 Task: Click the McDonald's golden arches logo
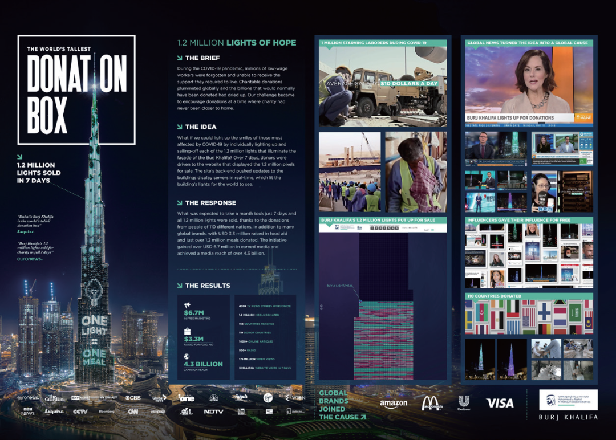coord(432,403)
